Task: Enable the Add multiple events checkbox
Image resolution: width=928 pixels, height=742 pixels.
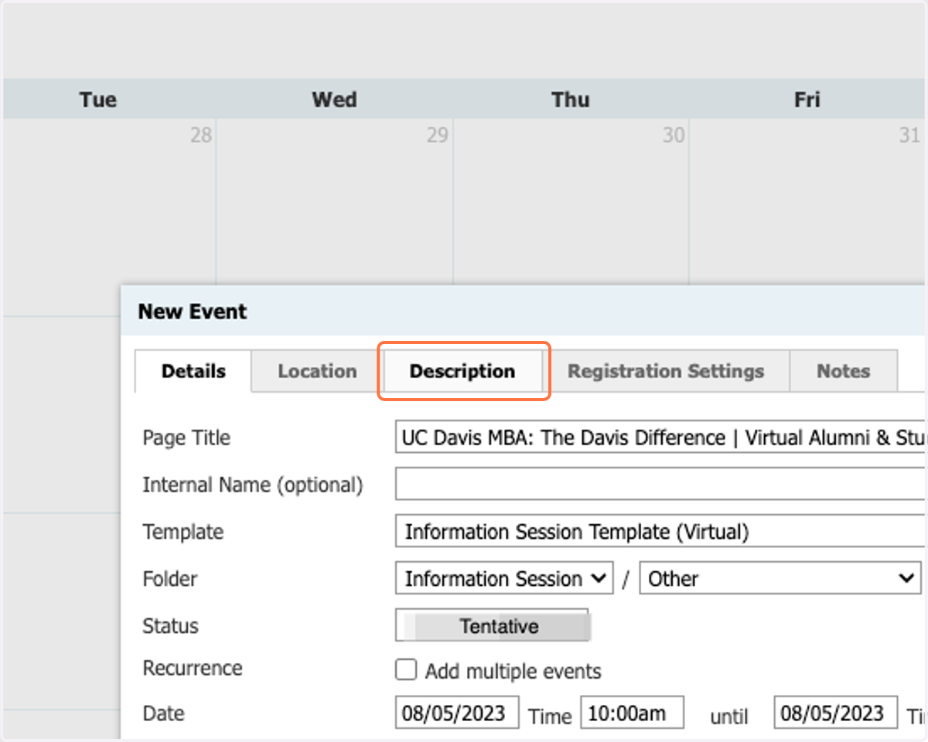Action: [x=406, y=669]
